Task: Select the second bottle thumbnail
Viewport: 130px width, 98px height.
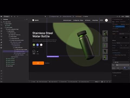Action: tap(105, 39)
